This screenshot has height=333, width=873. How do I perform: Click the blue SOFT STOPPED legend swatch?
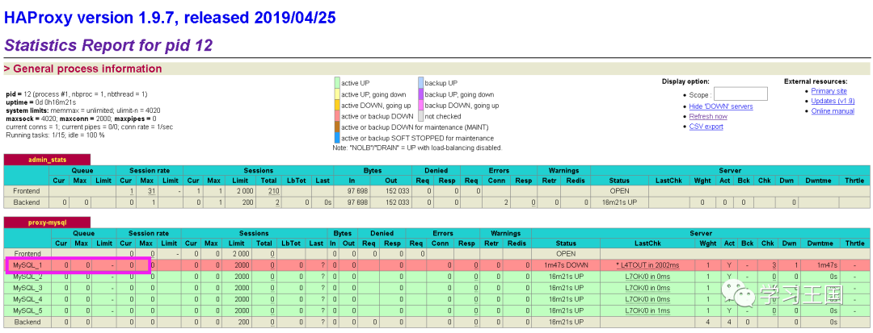337,138
